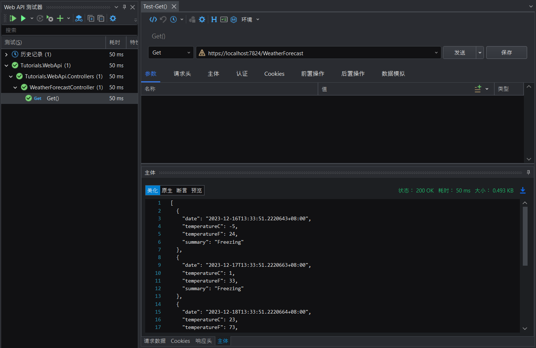The width and height of the screenshot is (536, 348).
Task: Click the left toolbar overflow arrow
Action: click(136, 20)
